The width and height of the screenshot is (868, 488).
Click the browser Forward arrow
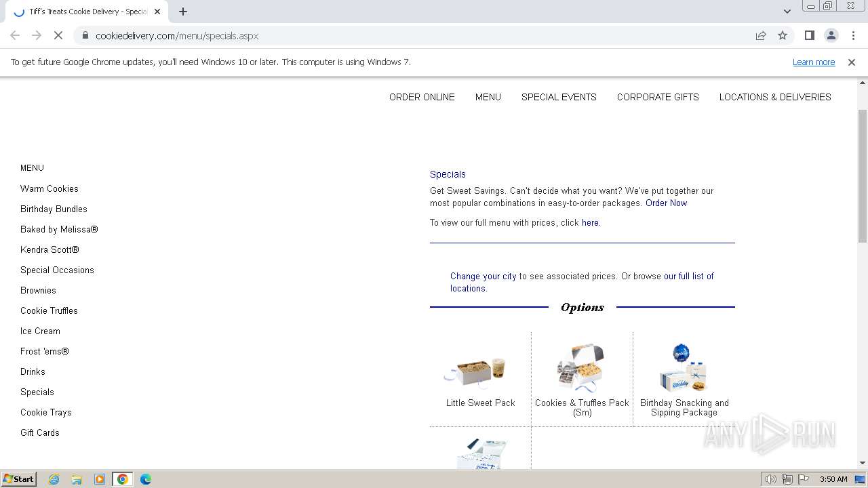(37, 36)
